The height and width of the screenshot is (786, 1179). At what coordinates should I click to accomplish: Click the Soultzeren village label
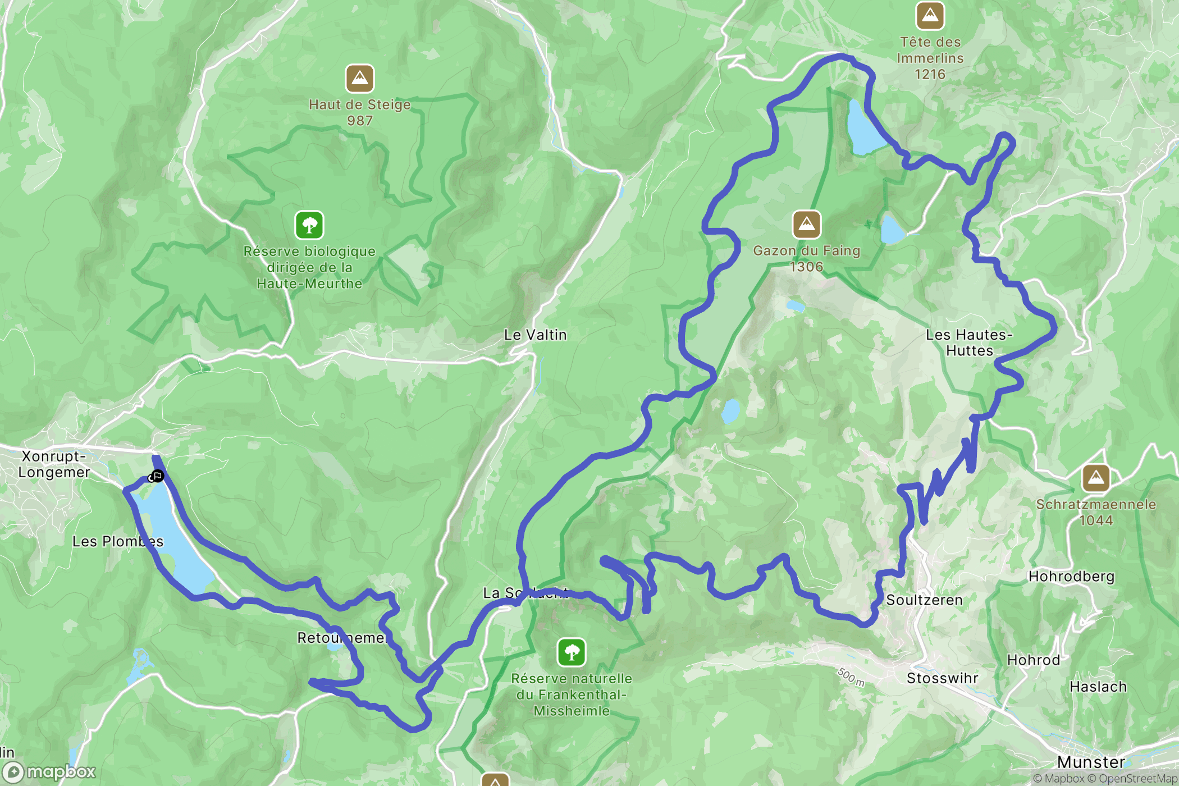(924, 600)
